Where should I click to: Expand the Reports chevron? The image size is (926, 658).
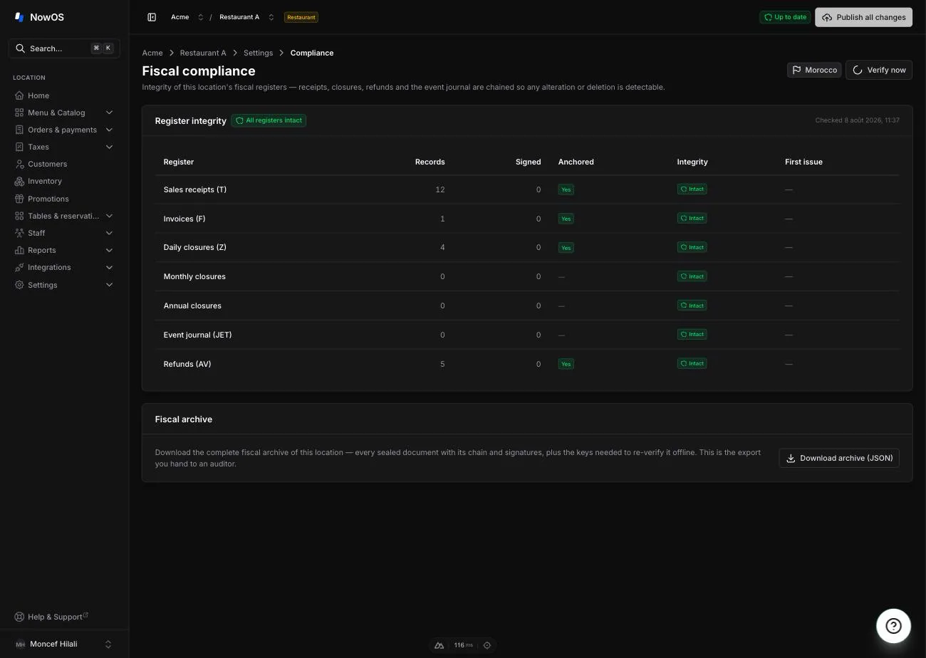109,250
